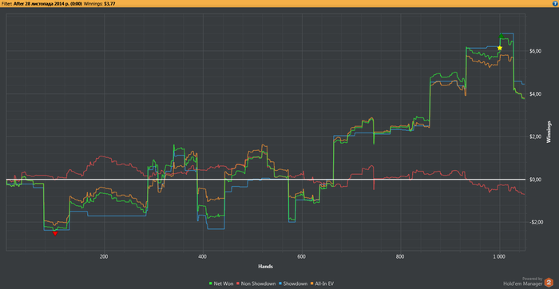The image size is (559, 289).
Task: Click the -$2,00 axis label
Action: tap(536, 222)
